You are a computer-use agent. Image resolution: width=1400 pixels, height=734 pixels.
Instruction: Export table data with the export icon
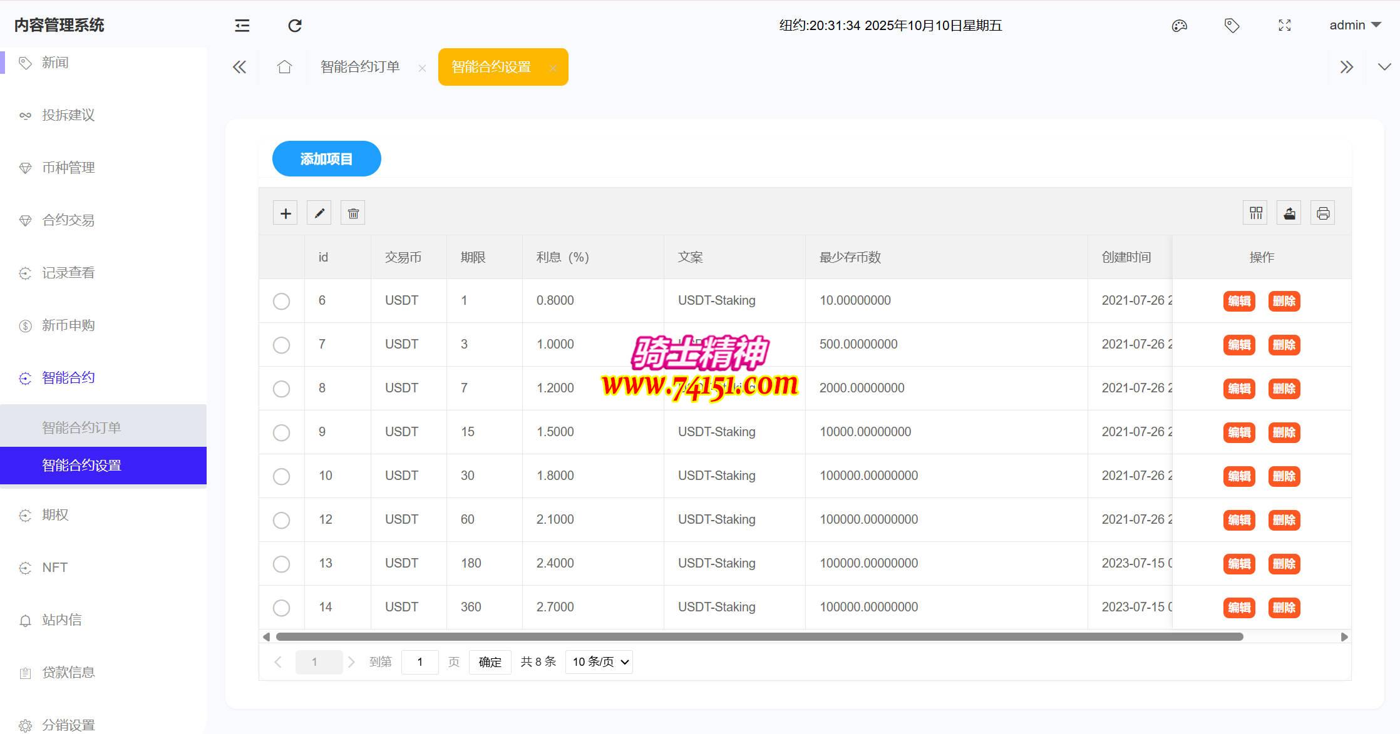coord(1289,213)
